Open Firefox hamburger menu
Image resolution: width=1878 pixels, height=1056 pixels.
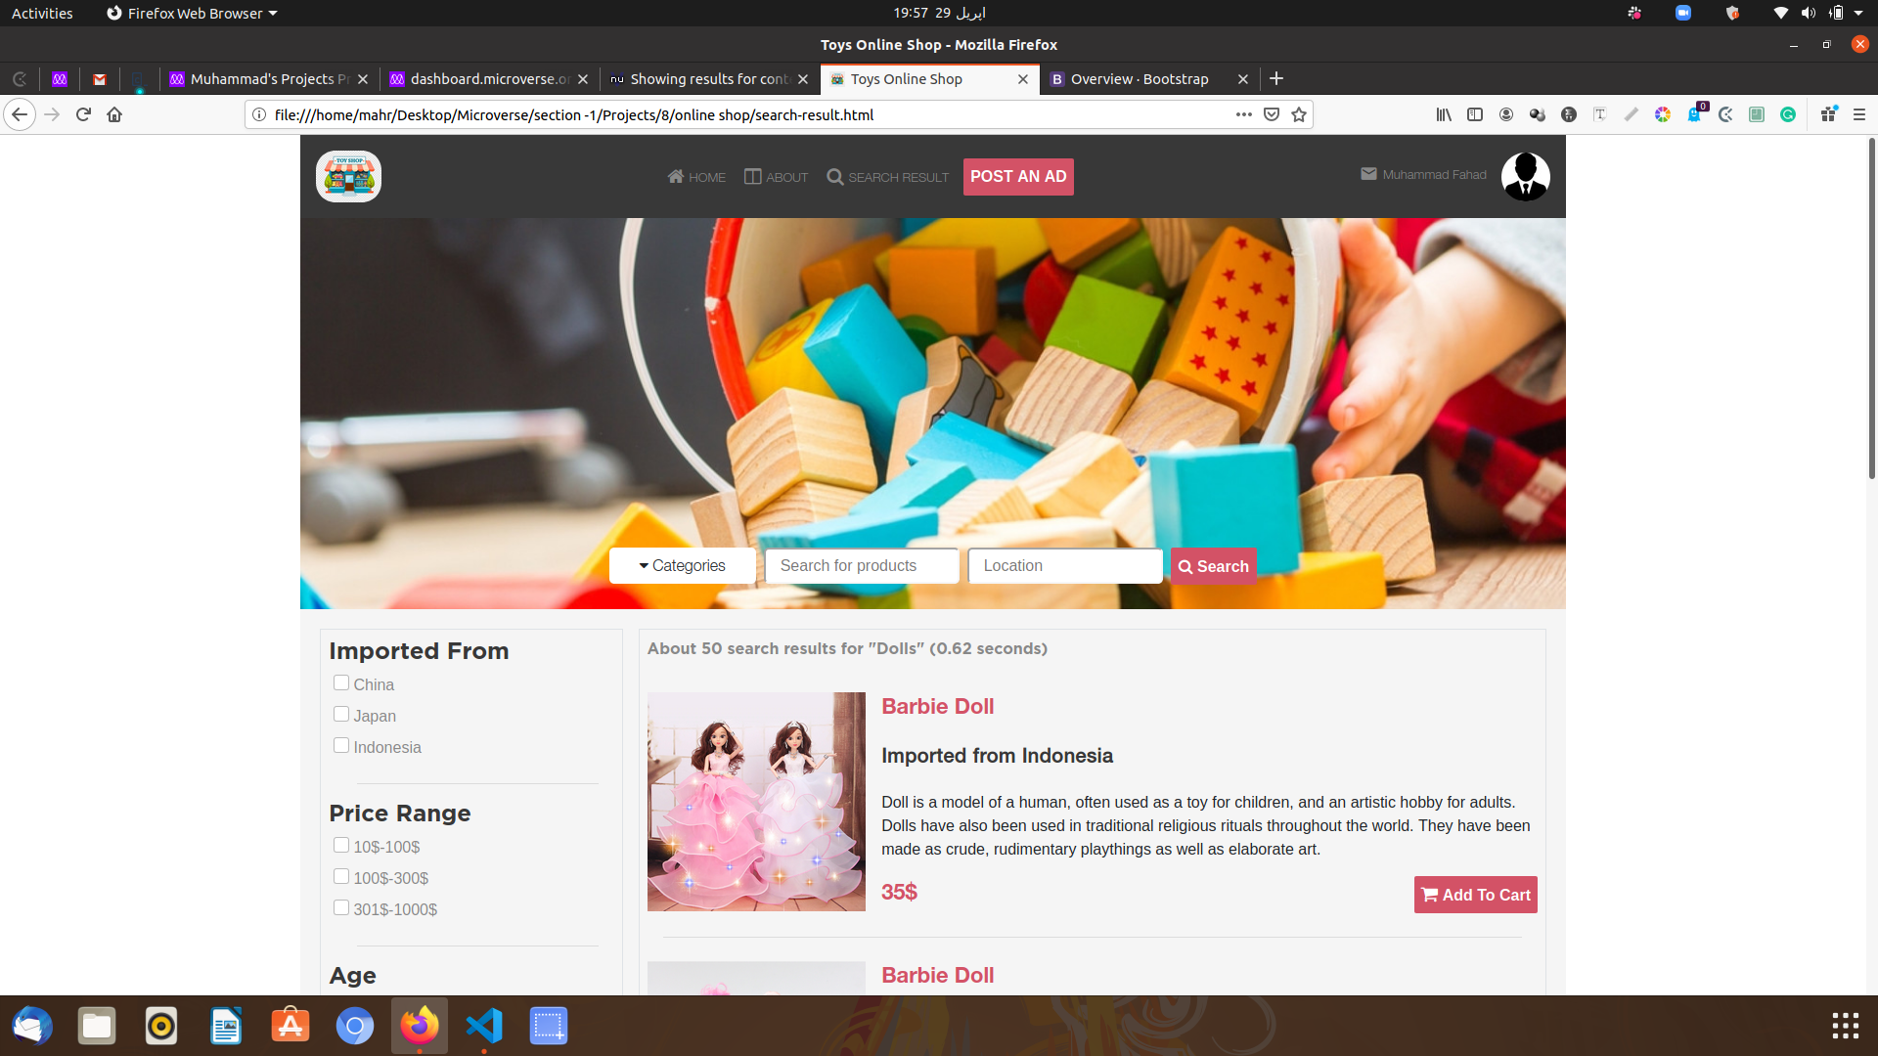pyautogui.click(x=1859, y=114)
